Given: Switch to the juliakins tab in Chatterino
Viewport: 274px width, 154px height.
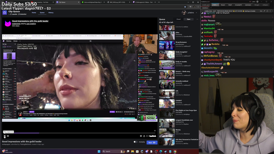Looking at the screenshot, I should (x=215, y=5).
